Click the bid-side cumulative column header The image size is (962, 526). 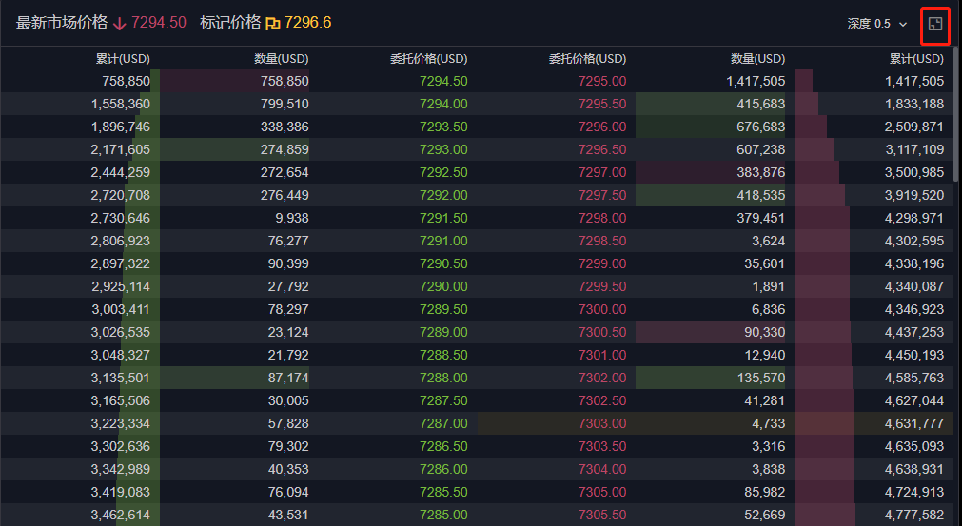coord(123,59)
